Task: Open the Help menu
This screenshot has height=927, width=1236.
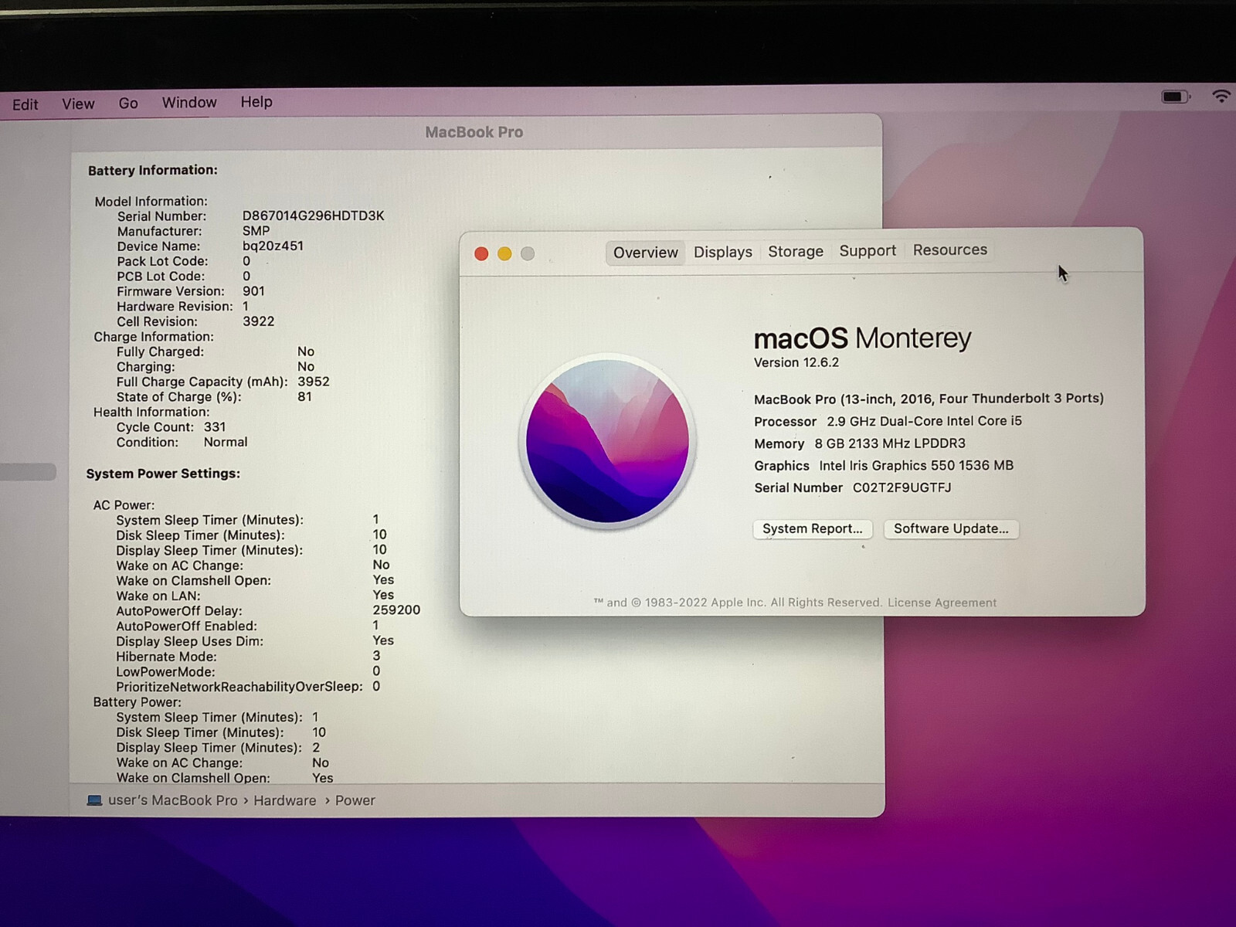Action: [256, 102]
